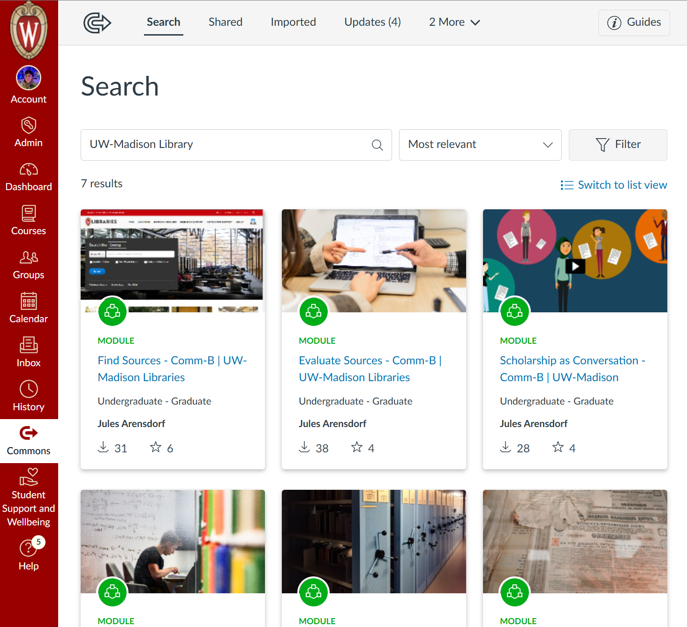Open the Updates (4) tab
This screenshot has height=627, width=687.
[373, 22]
